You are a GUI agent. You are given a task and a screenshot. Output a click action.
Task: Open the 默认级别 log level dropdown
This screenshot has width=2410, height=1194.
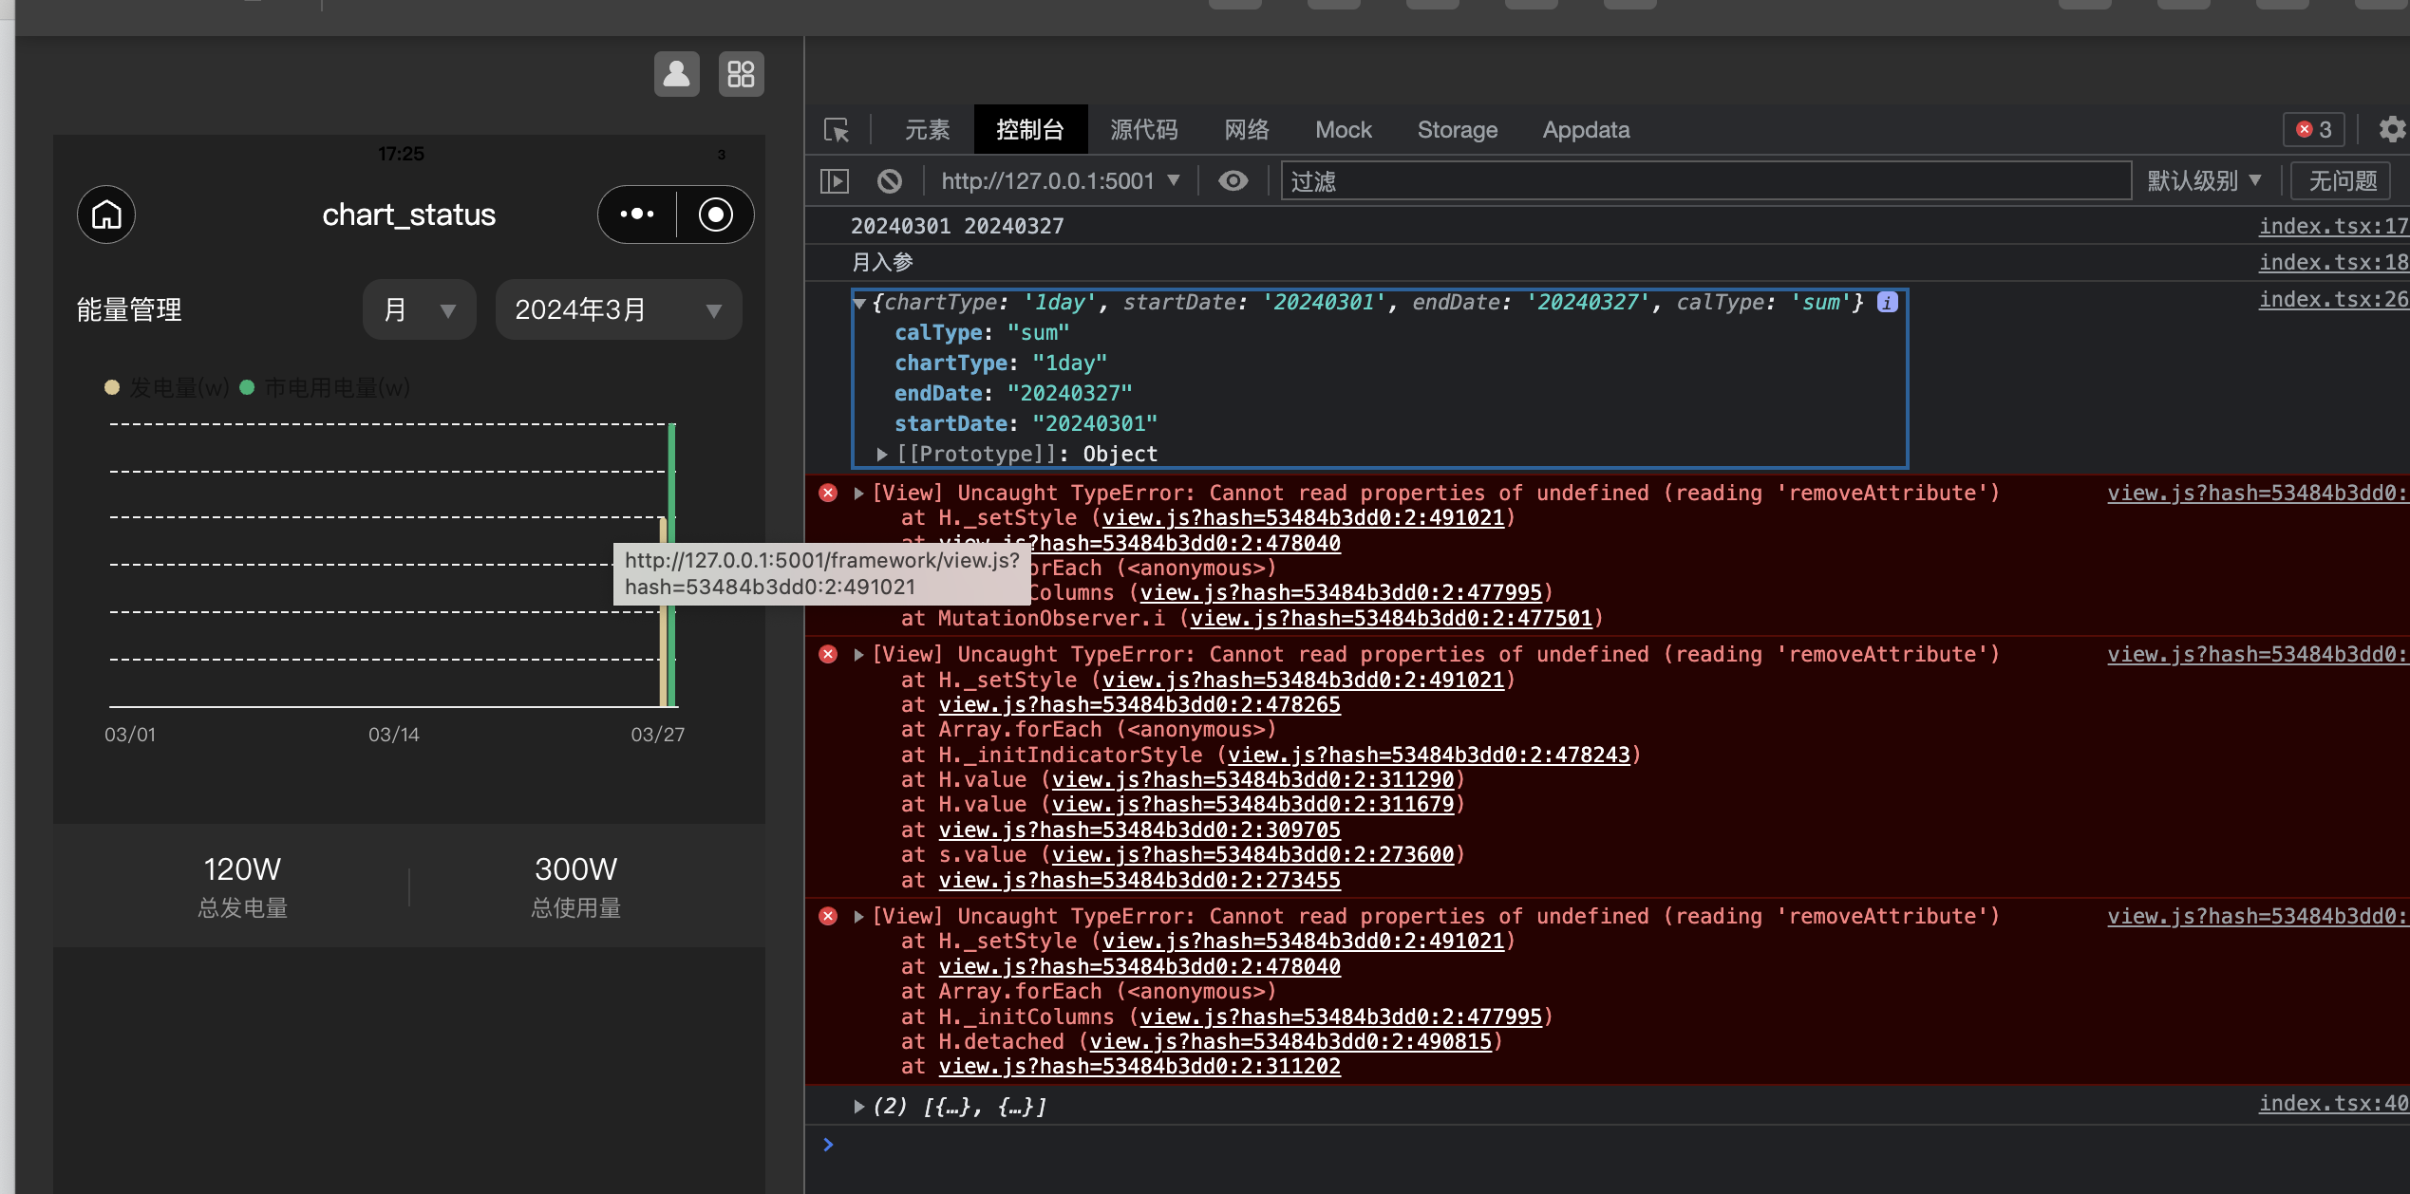(2205, 181)
